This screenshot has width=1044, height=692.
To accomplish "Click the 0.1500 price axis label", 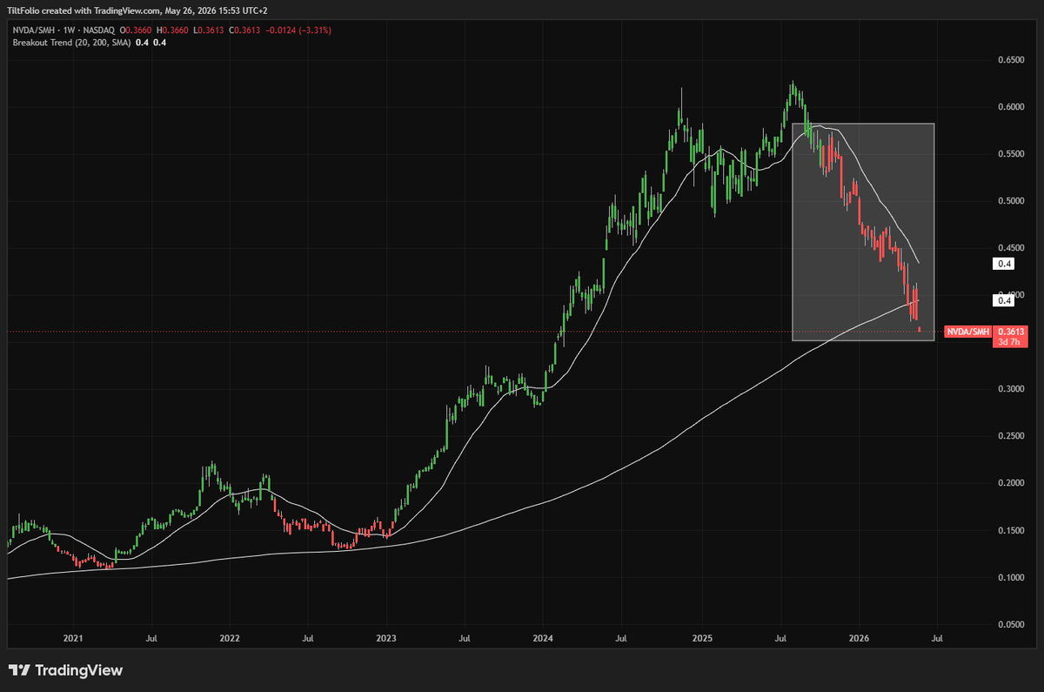I will coord(1011,531).
